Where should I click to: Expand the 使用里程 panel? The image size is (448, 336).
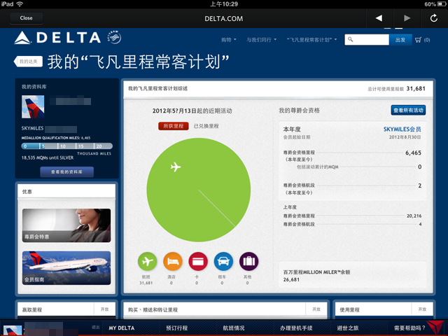[x=422, y=309]
